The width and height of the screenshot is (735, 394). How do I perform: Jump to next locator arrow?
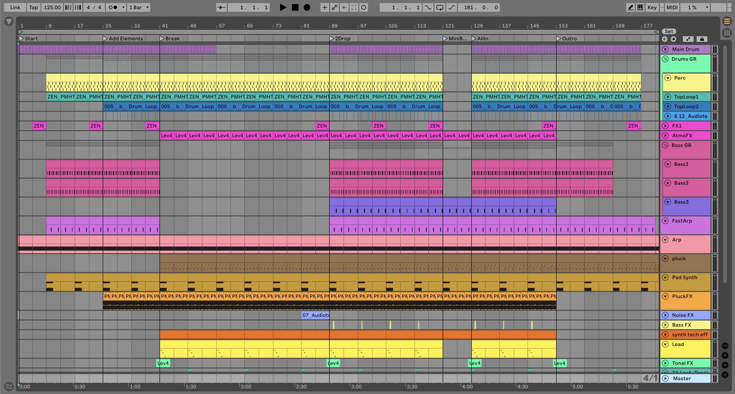pyautogui.click(x=673, y=39)
